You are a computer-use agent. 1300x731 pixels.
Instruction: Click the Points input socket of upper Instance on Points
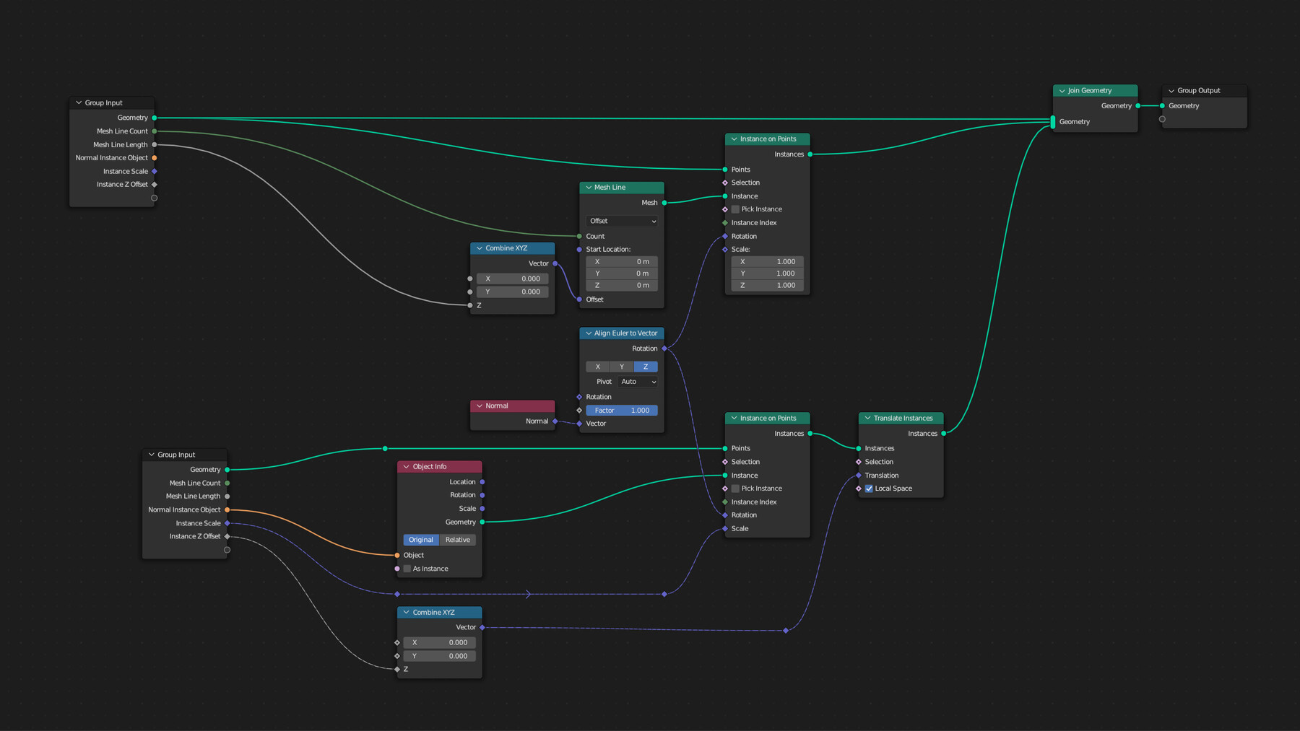click(x=724, y=169)
